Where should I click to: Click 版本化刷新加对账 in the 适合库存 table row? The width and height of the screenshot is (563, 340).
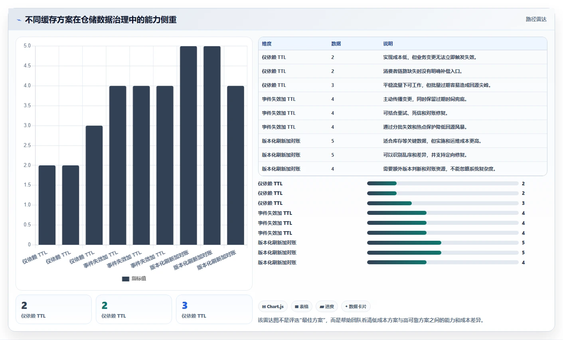281,141
